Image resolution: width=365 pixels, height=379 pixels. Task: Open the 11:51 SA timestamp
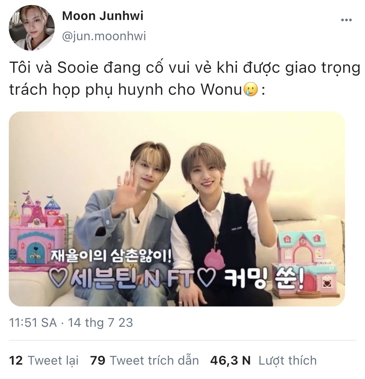33,323
